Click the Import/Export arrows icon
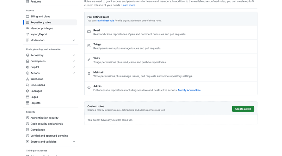Viewport: 282px width, 156px height. coord(27,34)
